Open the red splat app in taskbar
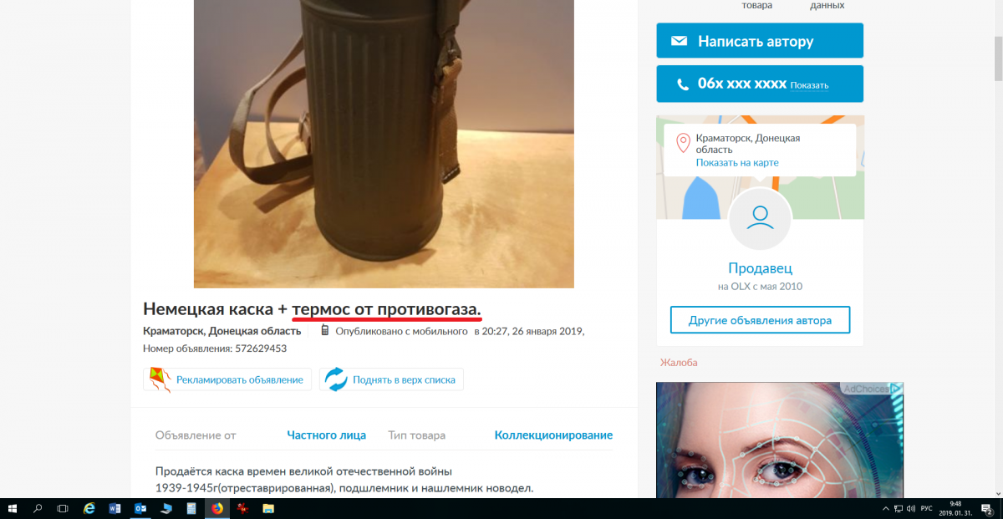 tap(242, 507)
